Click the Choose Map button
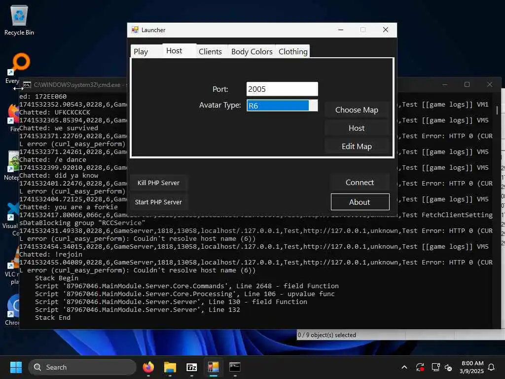505x379 pixels. (357, 110)
